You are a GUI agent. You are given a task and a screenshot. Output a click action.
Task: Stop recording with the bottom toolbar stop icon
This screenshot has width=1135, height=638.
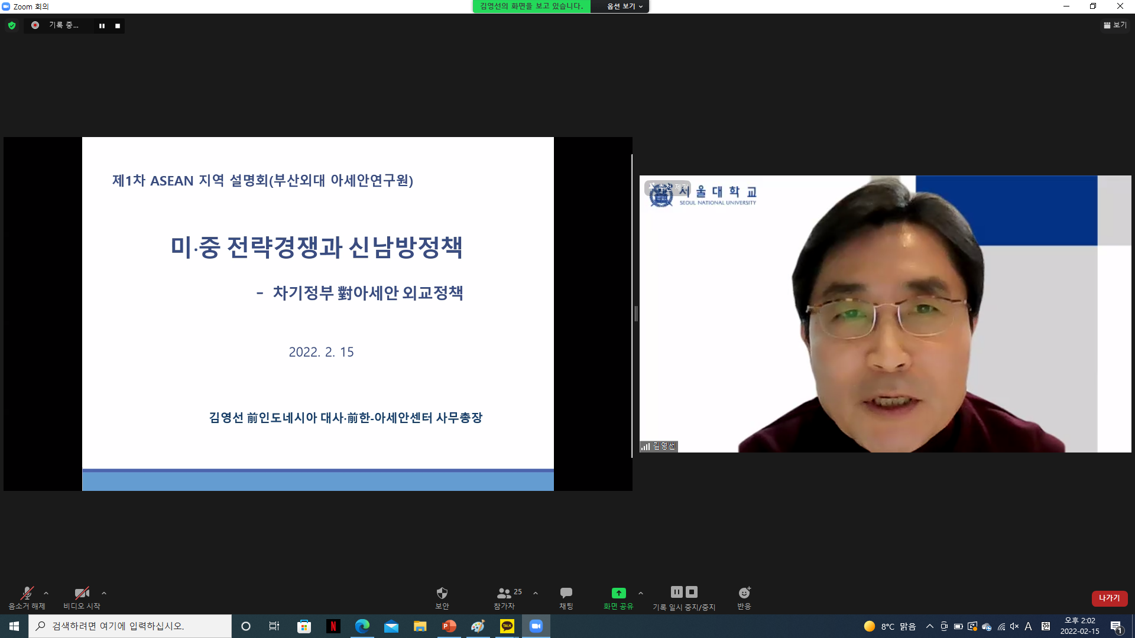pyautogui.click(x=692, y=592)
